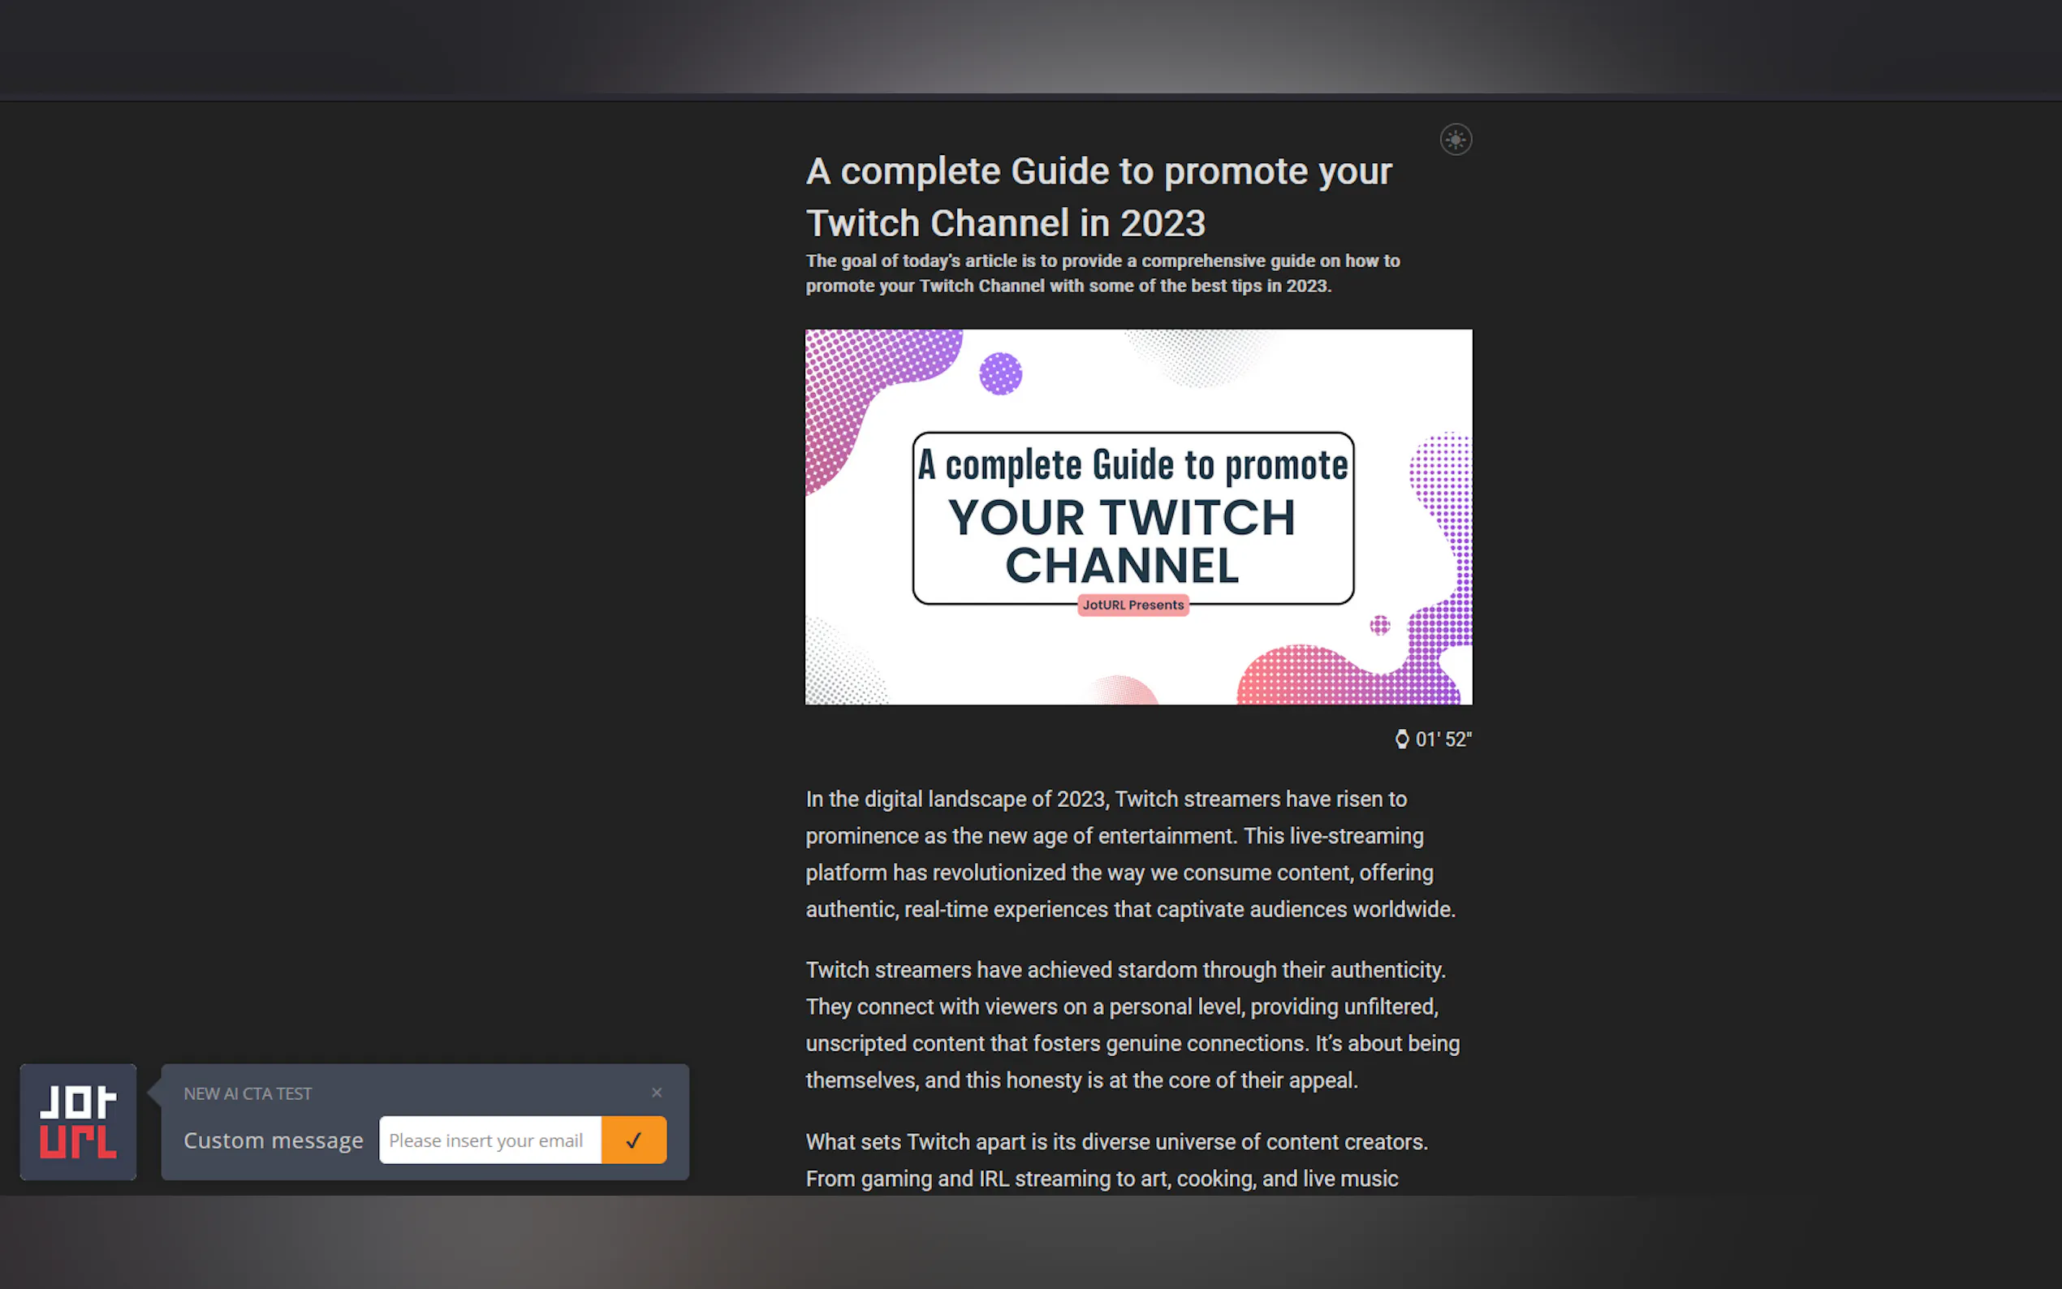
Task: Click paragraph starting 'In the digital landscape'
Action: click(1129, 854)
